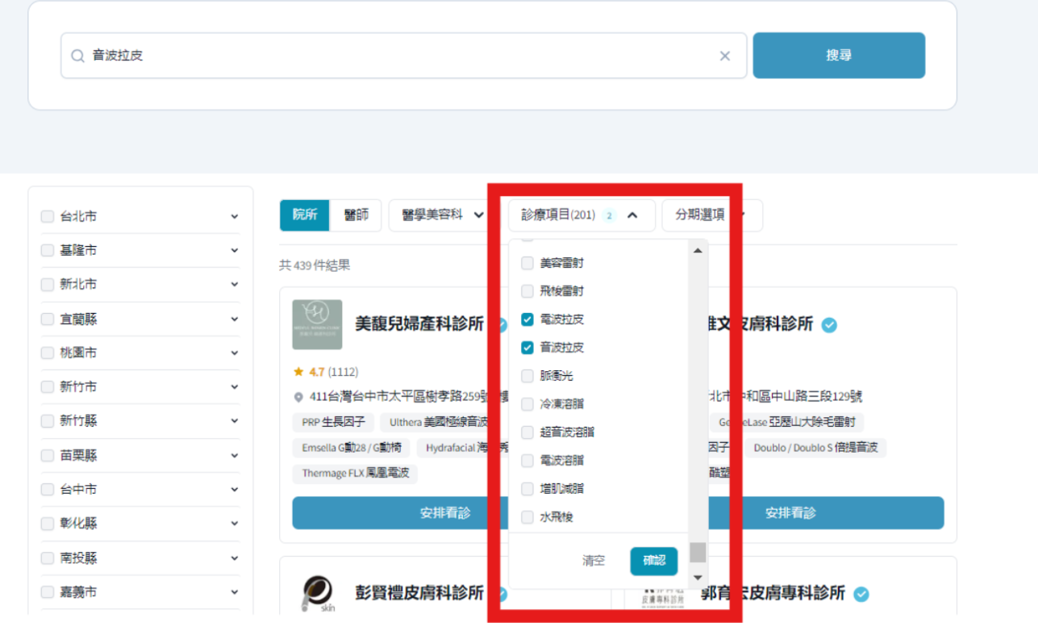The width and height of the screenshot is (1038, 639).
Task: Click scroll-up arrow of treatment list
Action: [698, 251]
